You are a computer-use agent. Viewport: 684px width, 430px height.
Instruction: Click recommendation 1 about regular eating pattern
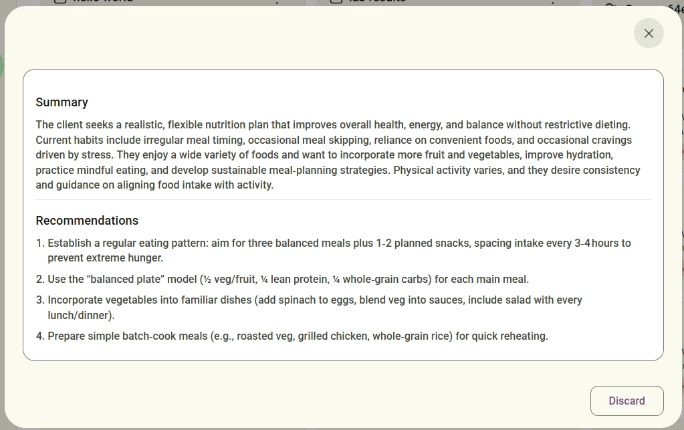click(340, 250)
